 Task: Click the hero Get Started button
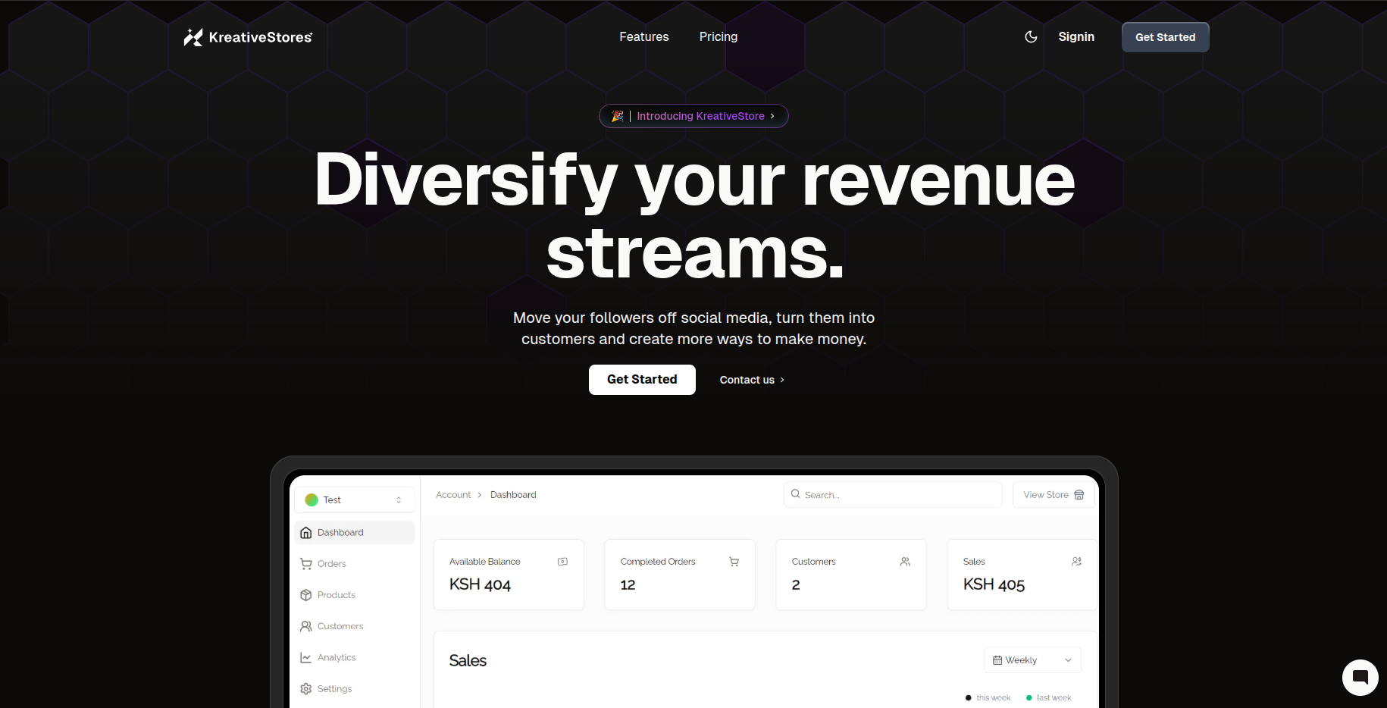click(x=641, y=379)
